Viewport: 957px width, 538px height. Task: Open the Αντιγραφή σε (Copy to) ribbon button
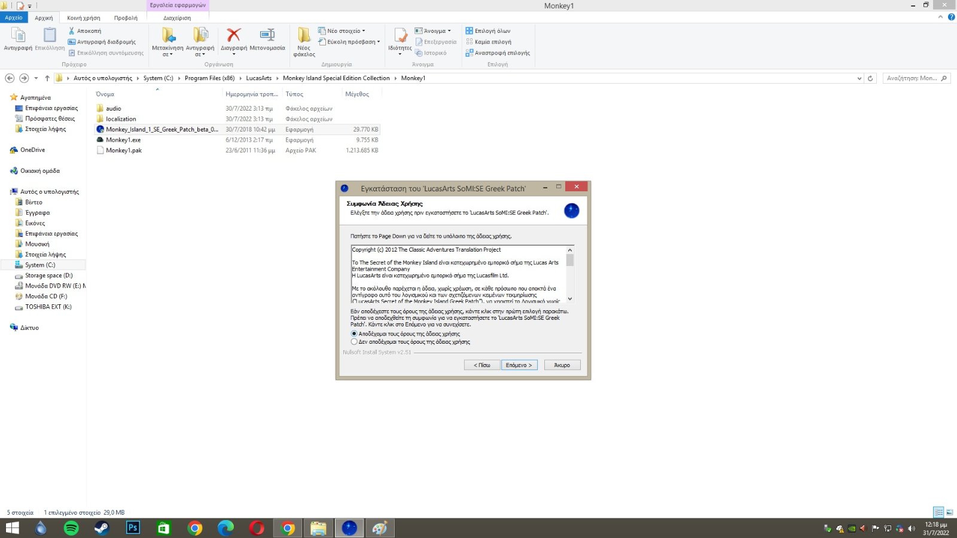(200, 42)
